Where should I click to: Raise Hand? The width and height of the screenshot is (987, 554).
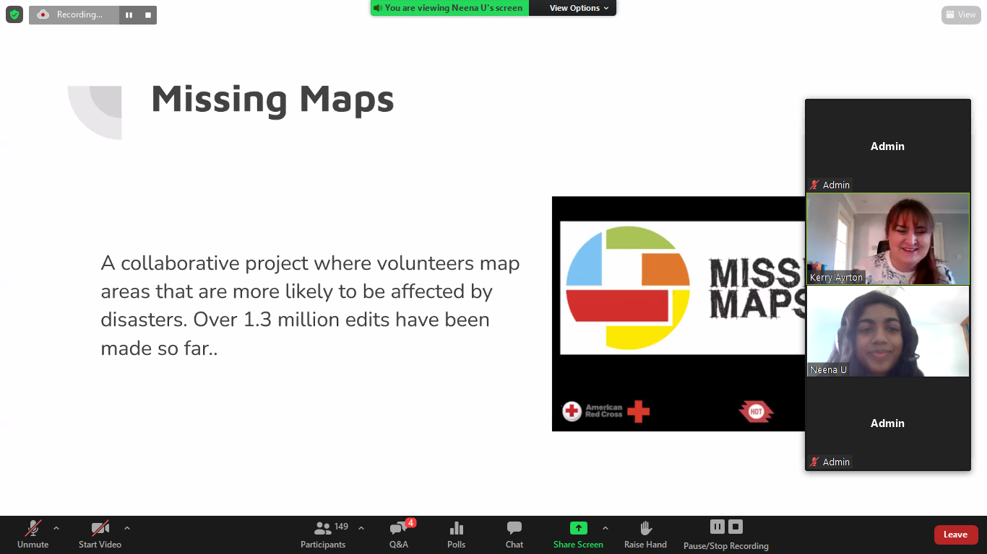(x=646, y=535)
